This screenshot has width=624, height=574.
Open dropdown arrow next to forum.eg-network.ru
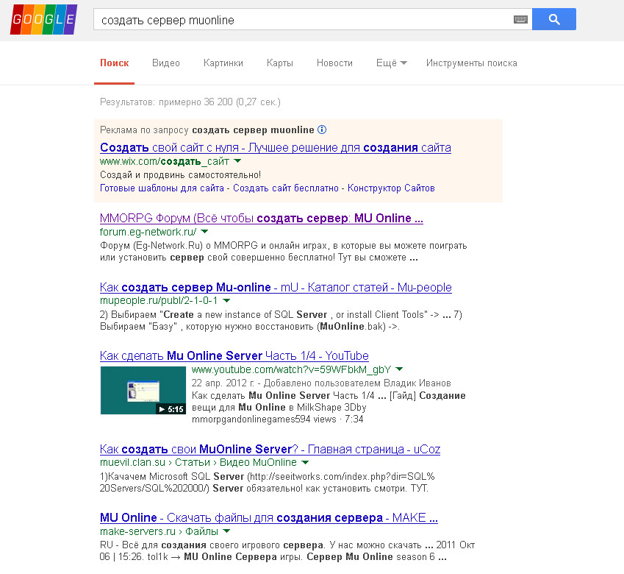204,231
